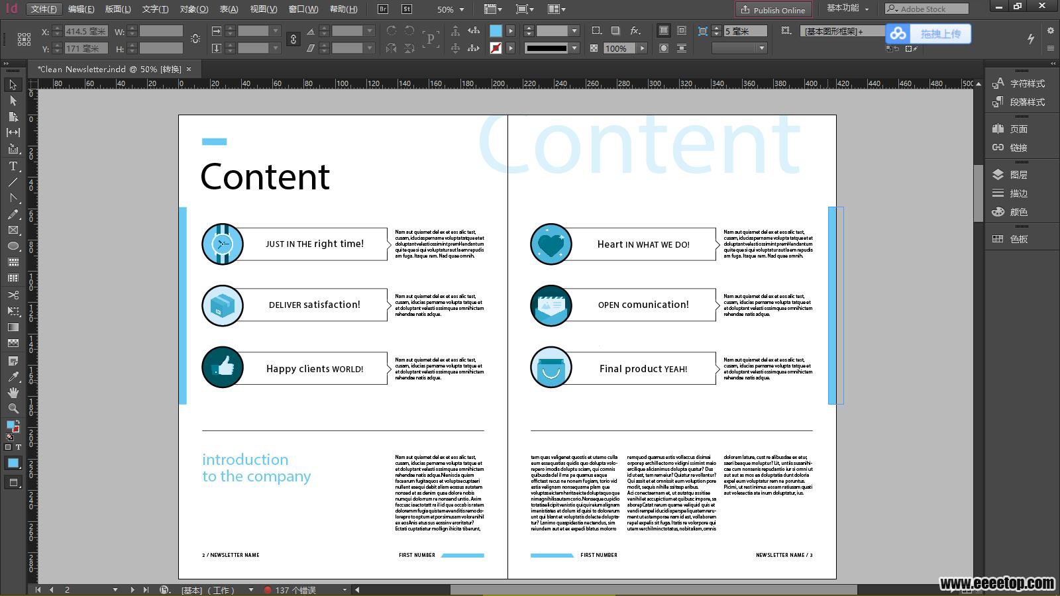Open the 文件(F) menu
Screen dimensions: 1060x596
pyautogui.click(x=44, y=9)
